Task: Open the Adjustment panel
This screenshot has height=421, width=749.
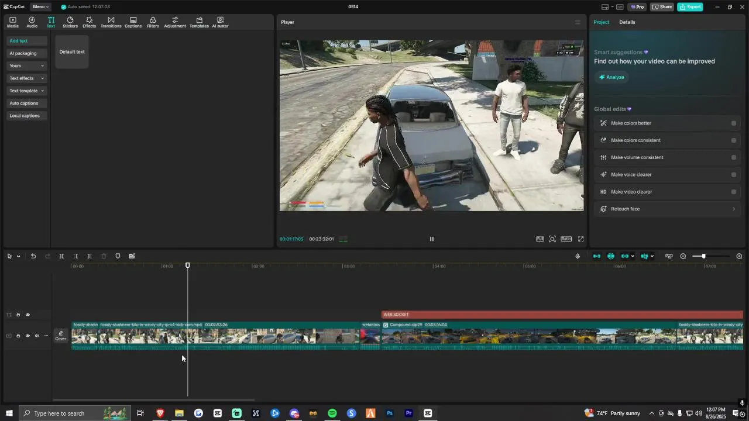Action: [175, 22]
